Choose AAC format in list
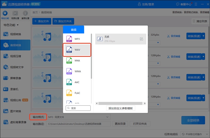 pos(77,82)
